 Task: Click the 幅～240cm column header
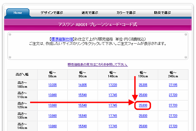pos(173,74)
